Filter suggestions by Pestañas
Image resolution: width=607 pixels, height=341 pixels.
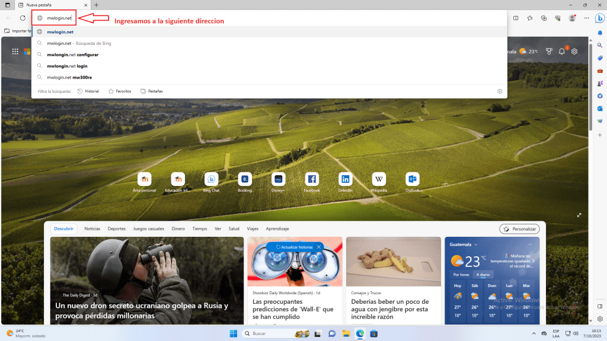point(152,91)
